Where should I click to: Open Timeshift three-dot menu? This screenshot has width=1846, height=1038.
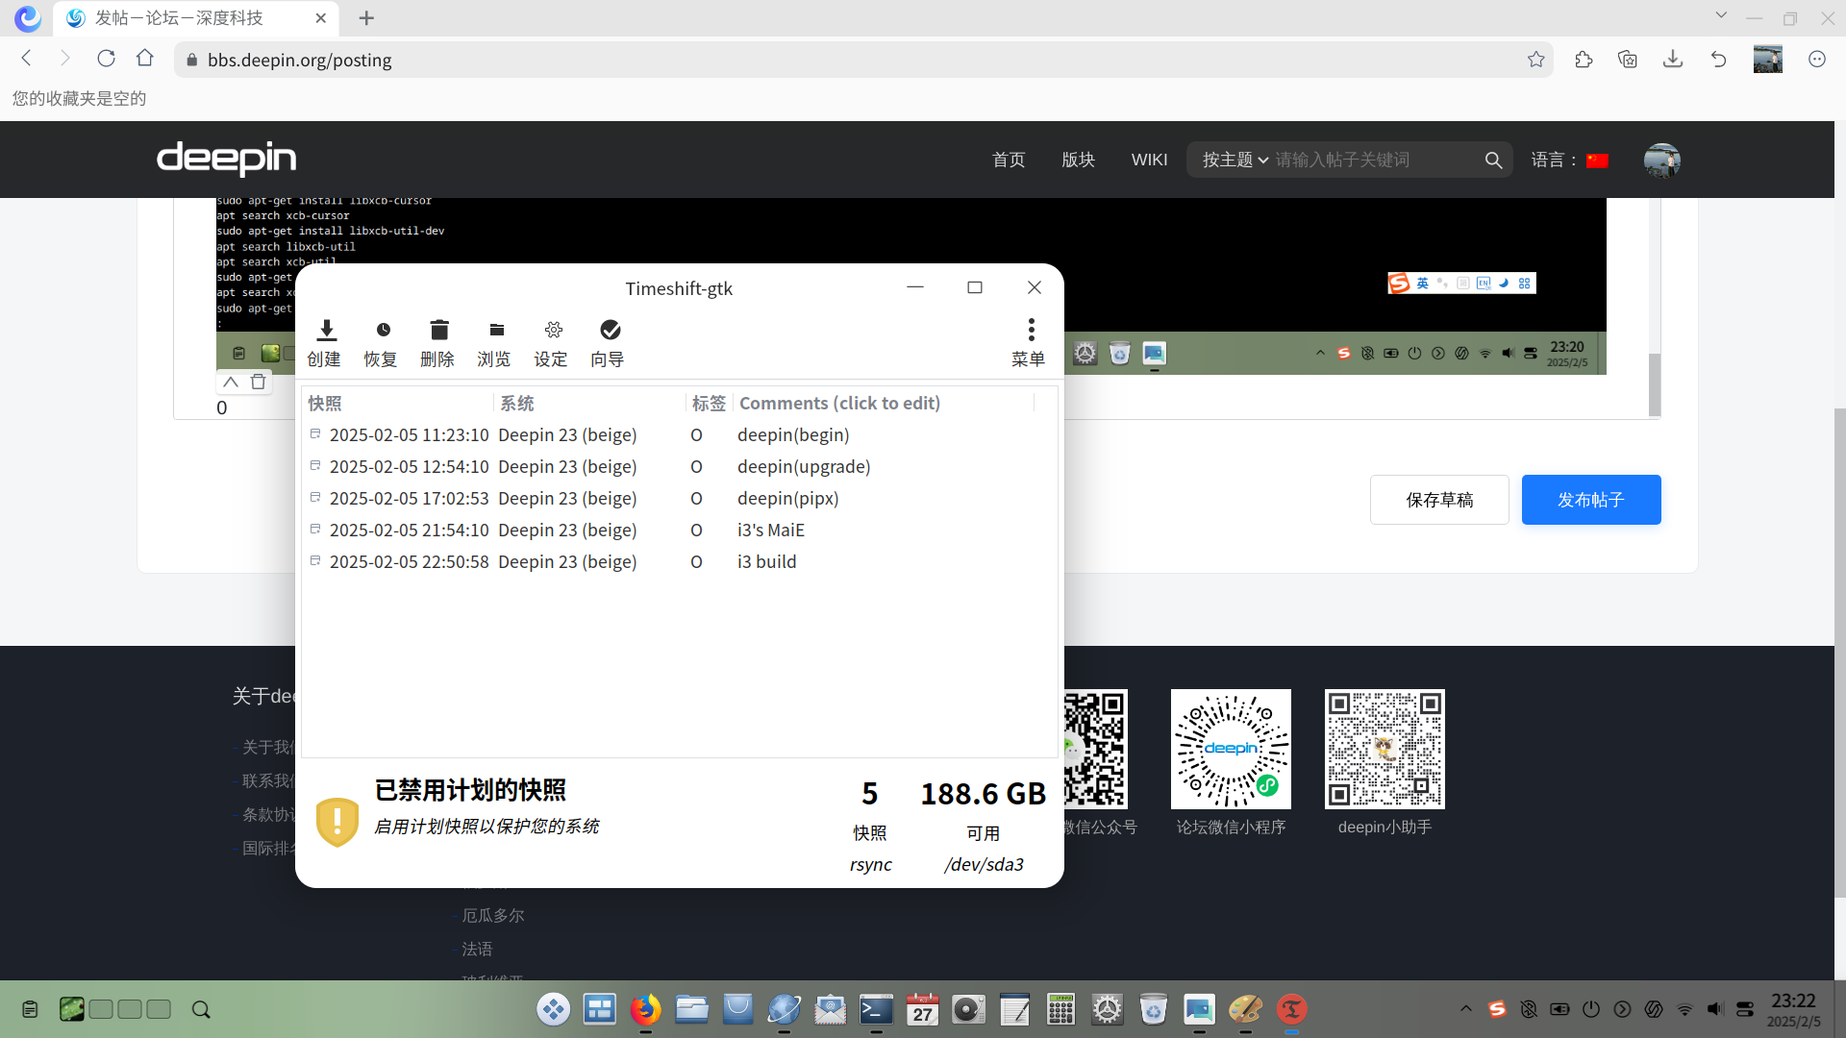tap(1031, 331)
